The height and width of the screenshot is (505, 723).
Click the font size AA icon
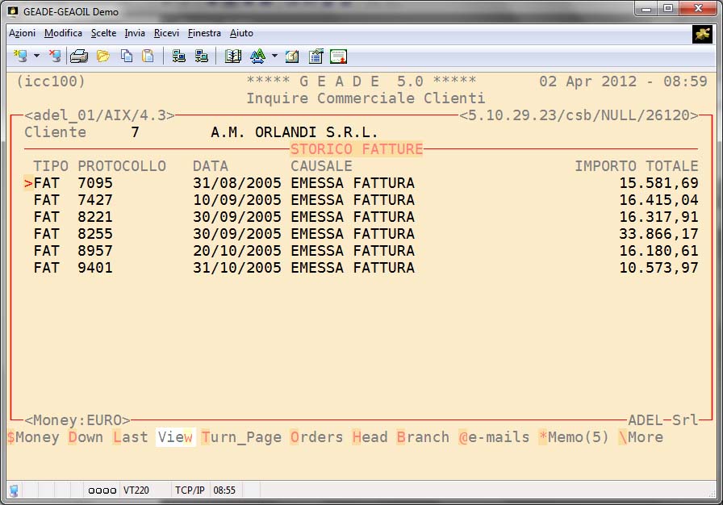click(x=257, y=56)
